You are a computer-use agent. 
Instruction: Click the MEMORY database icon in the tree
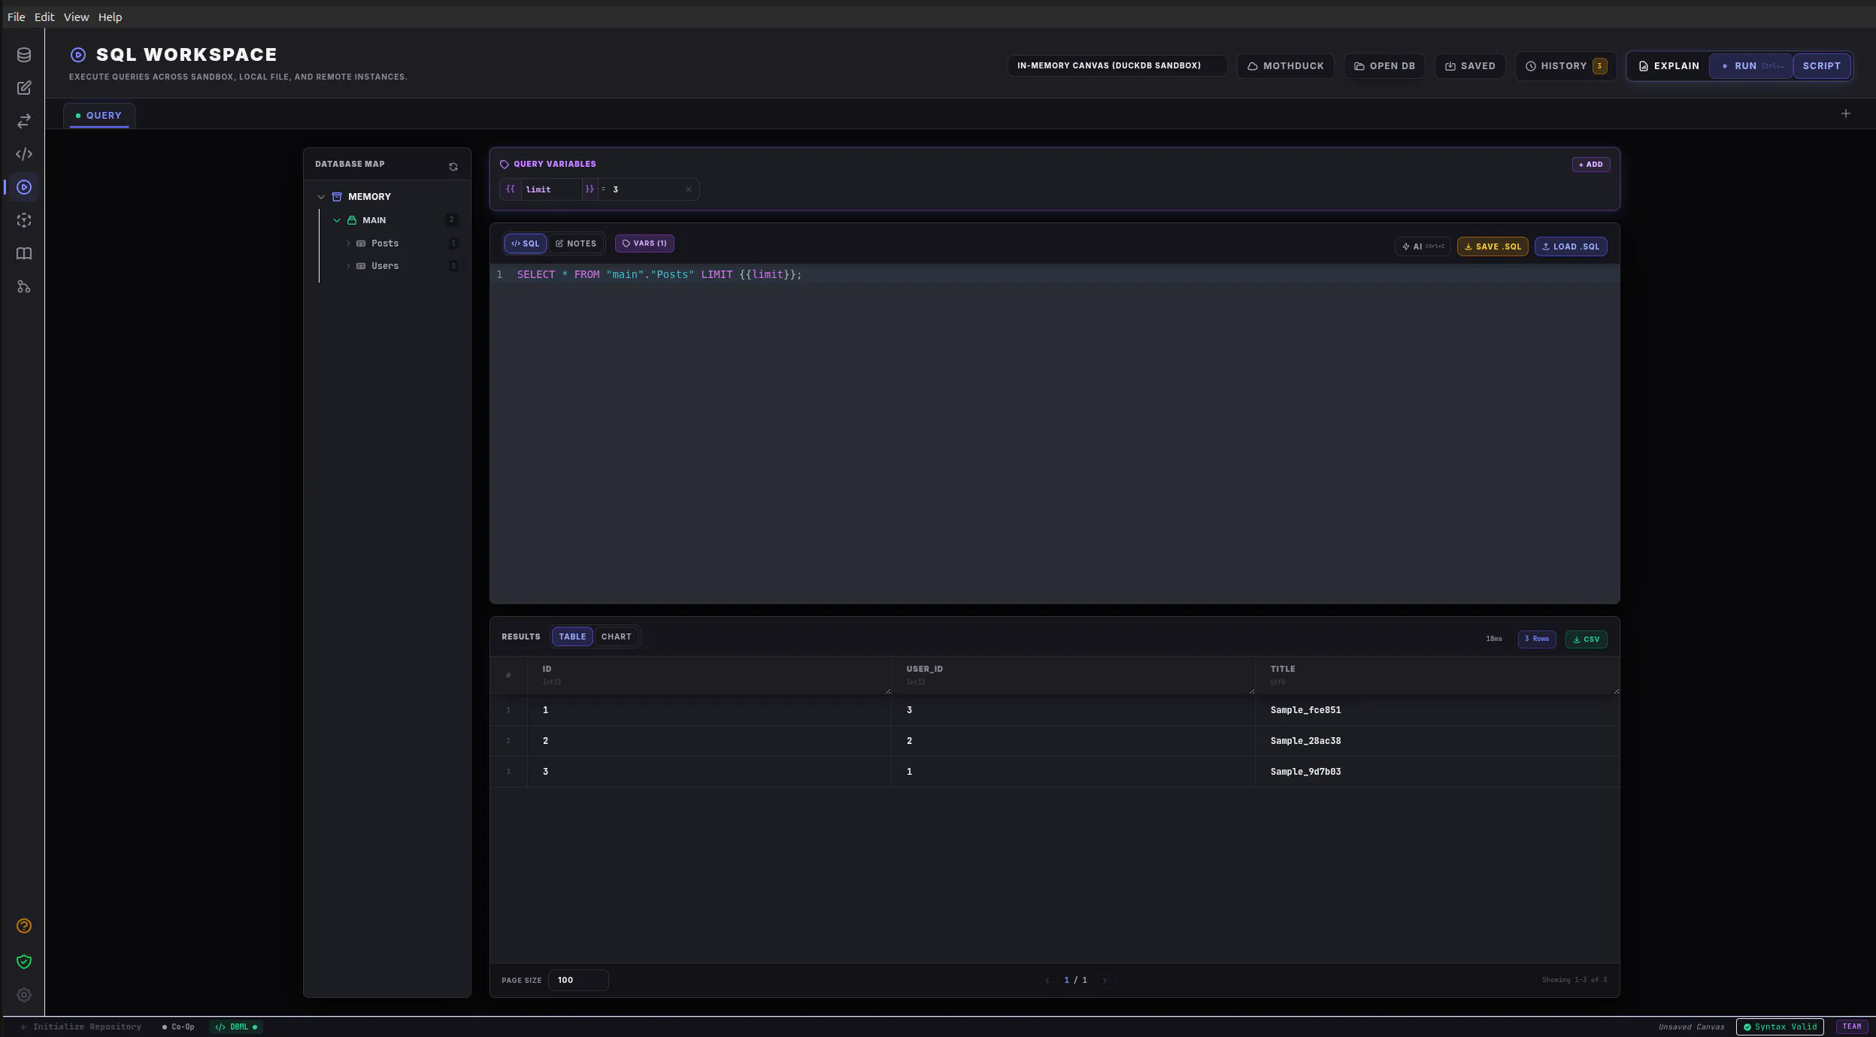(337, 197)
